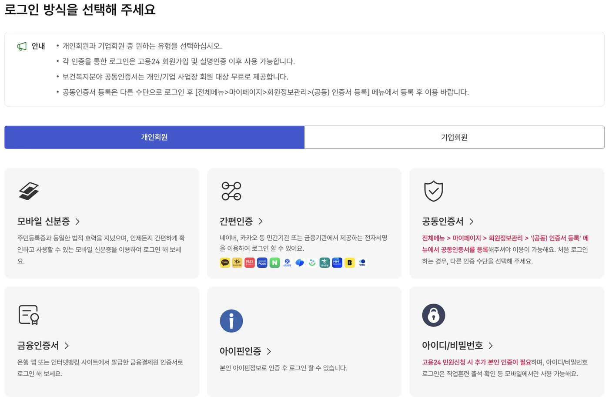
Task: Click the blue i-PIN circle icon
Action: coord(231,321)
